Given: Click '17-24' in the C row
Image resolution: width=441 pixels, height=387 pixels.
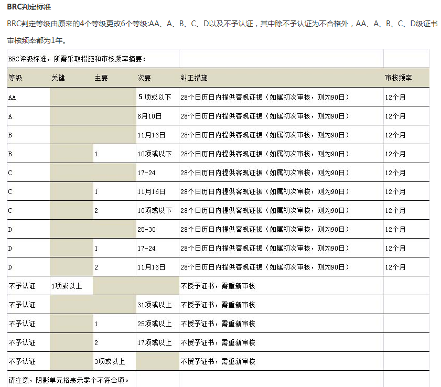Looking at the screenshot, I should pos(146,173).
